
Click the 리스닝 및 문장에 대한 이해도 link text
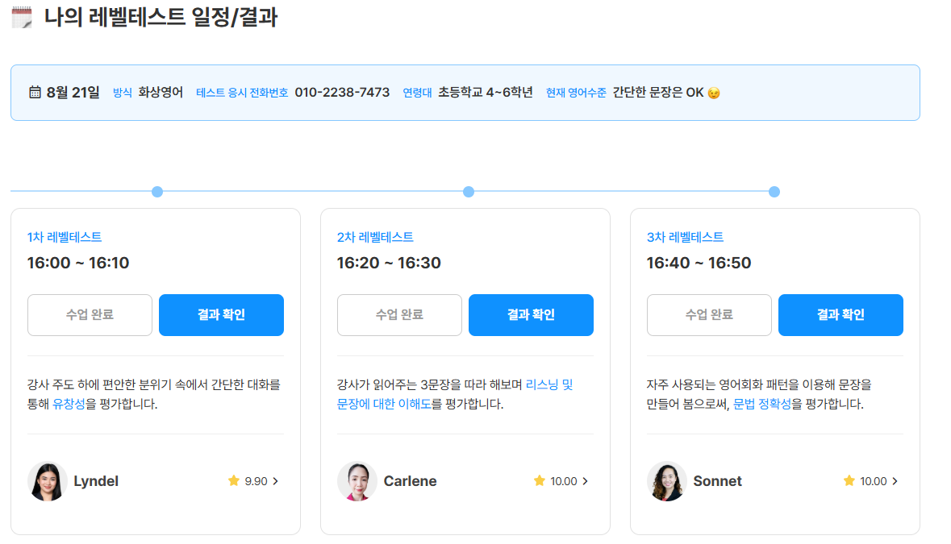455,394
